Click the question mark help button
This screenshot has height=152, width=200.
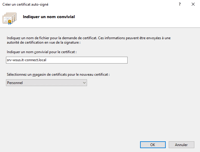point(180,4)
